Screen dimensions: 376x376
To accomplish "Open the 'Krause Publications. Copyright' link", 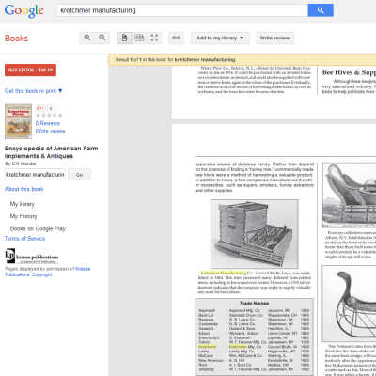I will [48, 272].
